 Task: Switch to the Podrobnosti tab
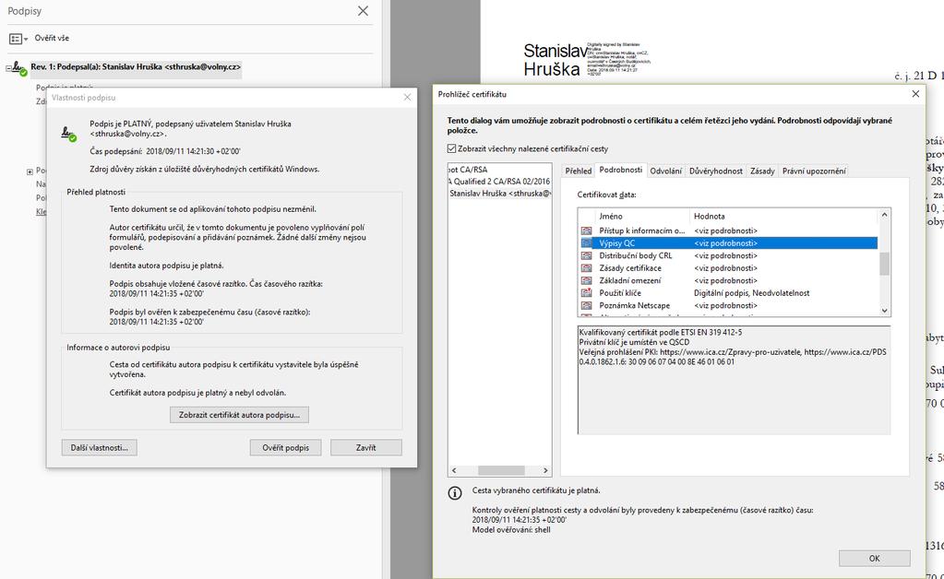[x=621, y=170]
